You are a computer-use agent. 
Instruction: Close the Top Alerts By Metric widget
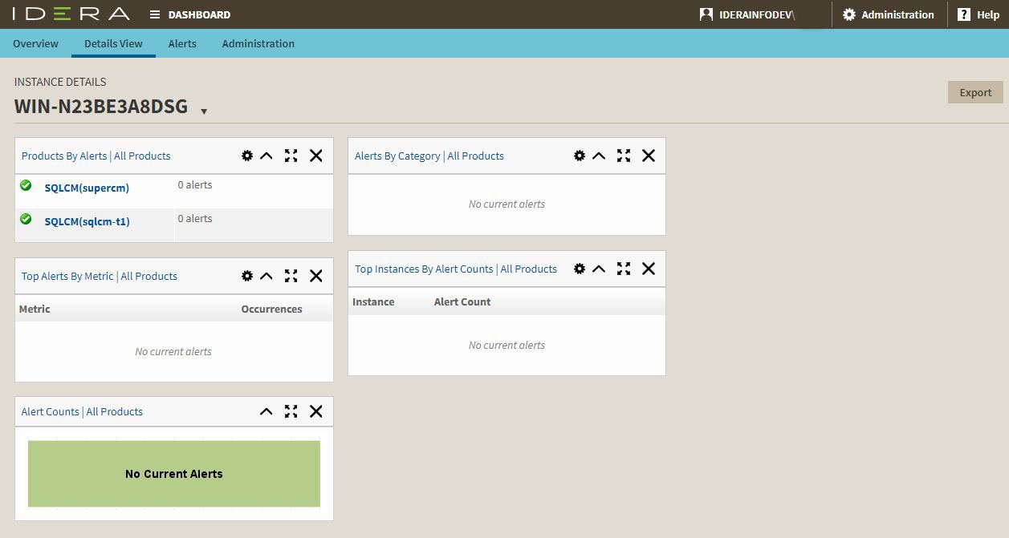[316, 276]
